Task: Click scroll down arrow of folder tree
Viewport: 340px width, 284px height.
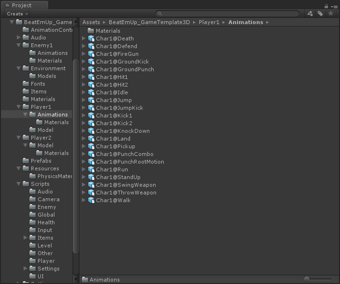Action: pyautogui.click(x=76, y=280)
